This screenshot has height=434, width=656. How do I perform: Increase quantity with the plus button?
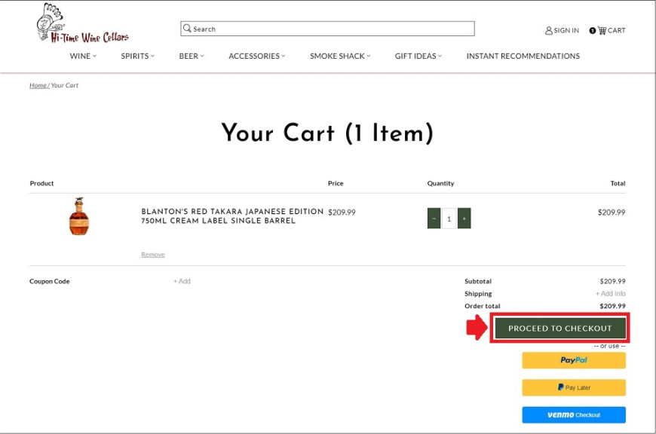(x=464, y=219)
